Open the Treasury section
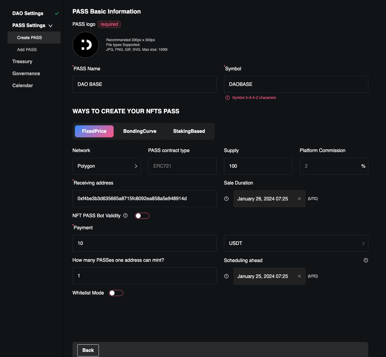386x357 pixels. pos(22,62)
